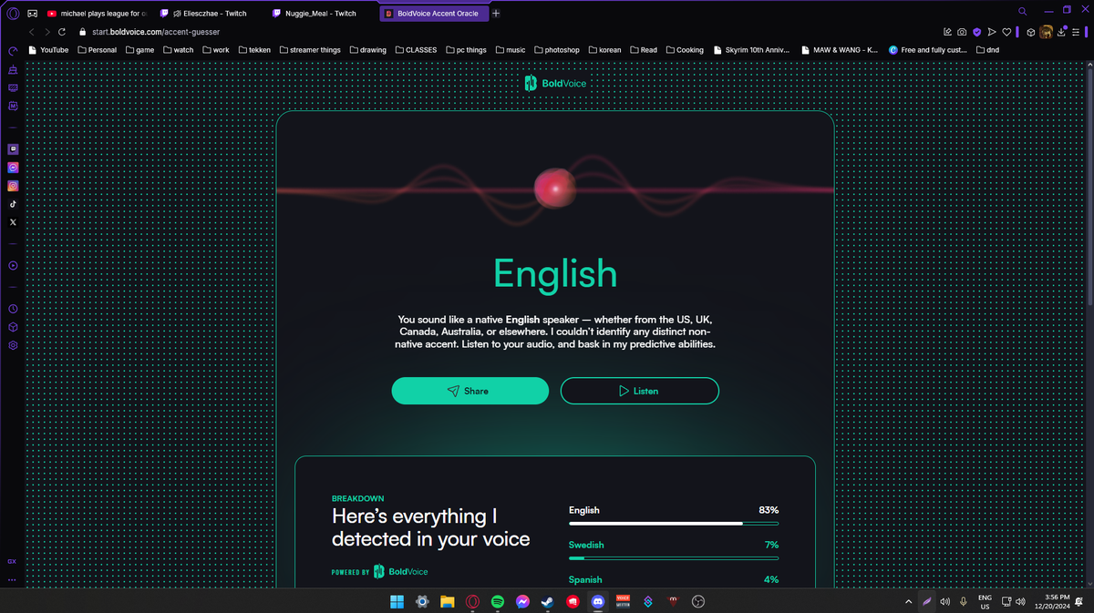Click the Swedish 7% progress bar
Viewport: 1094px width, 613px height.
pyautogui.click(x=674, y=557)
